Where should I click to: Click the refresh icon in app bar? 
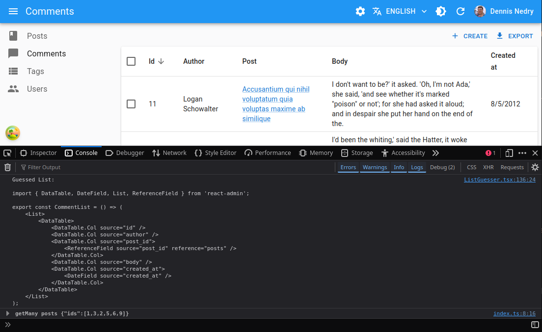(461, 11)
